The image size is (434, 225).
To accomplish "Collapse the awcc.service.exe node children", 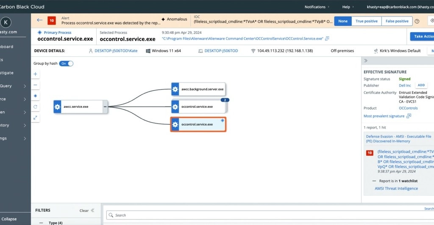I will 105,107.
